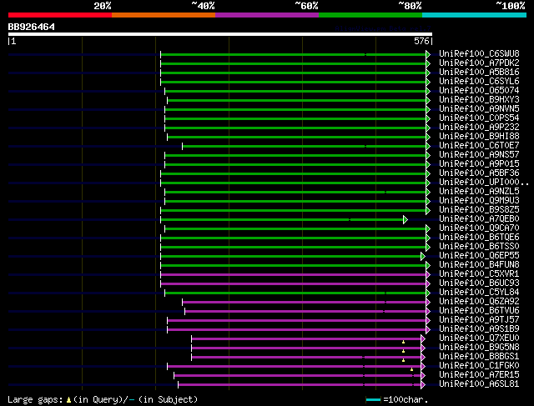Open hit UniRef100_O65074
Image resolution: width=534 pixels, height=406 pixels.
click(479, 90)
